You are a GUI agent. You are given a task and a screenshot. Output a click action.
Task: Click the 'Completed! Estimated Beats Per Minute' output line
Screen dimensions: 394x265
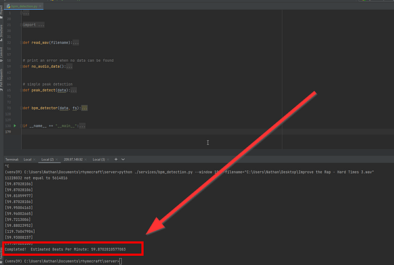(65, 249)
